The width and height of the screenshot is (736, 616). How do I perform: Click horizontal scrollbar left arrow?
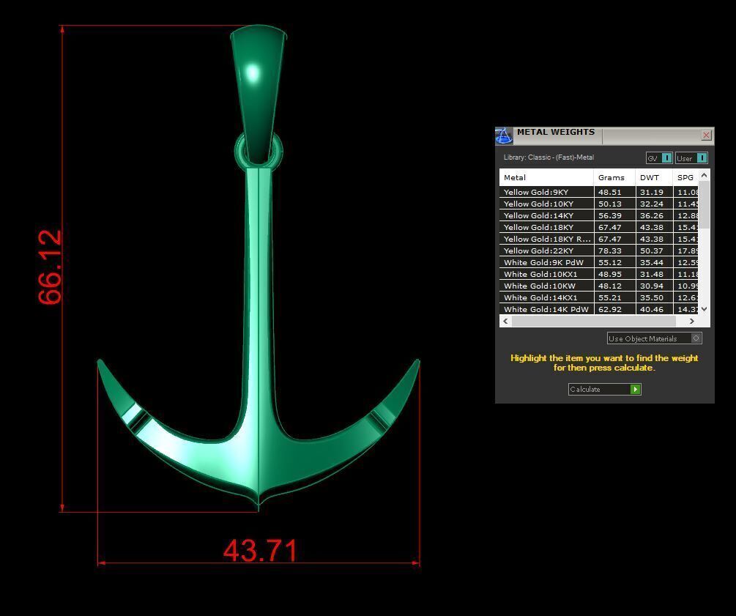pos(505,321)
